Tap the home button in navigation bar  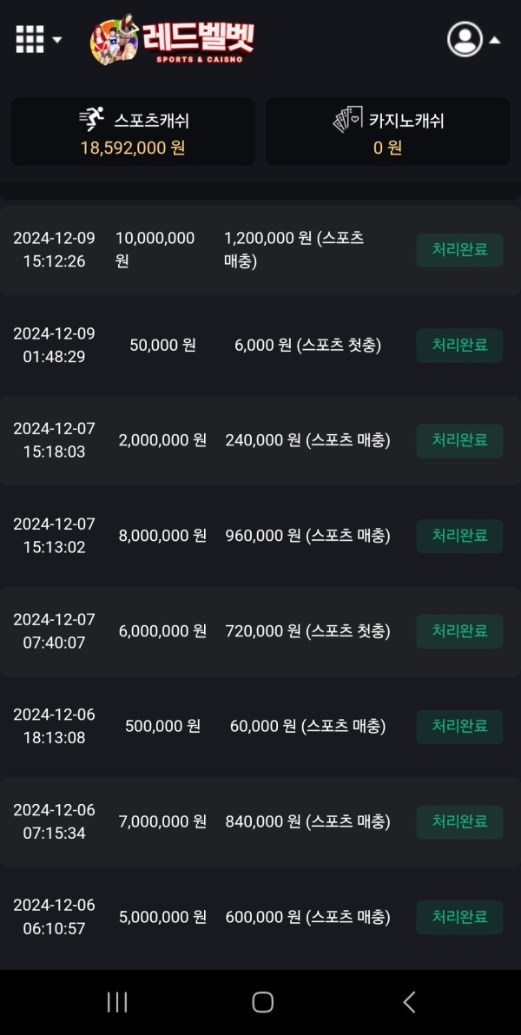[260, 1001]
